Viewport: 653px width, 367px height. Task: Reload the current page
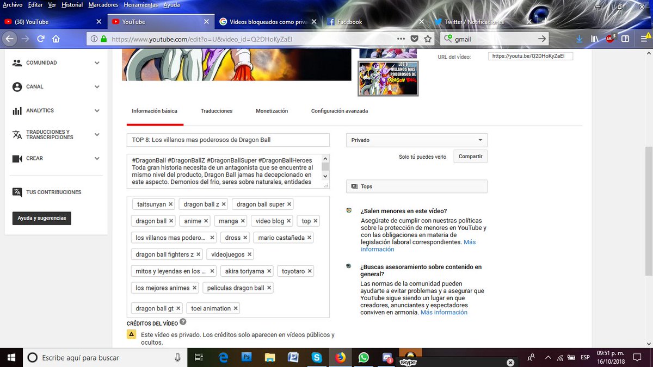[40, 39]
